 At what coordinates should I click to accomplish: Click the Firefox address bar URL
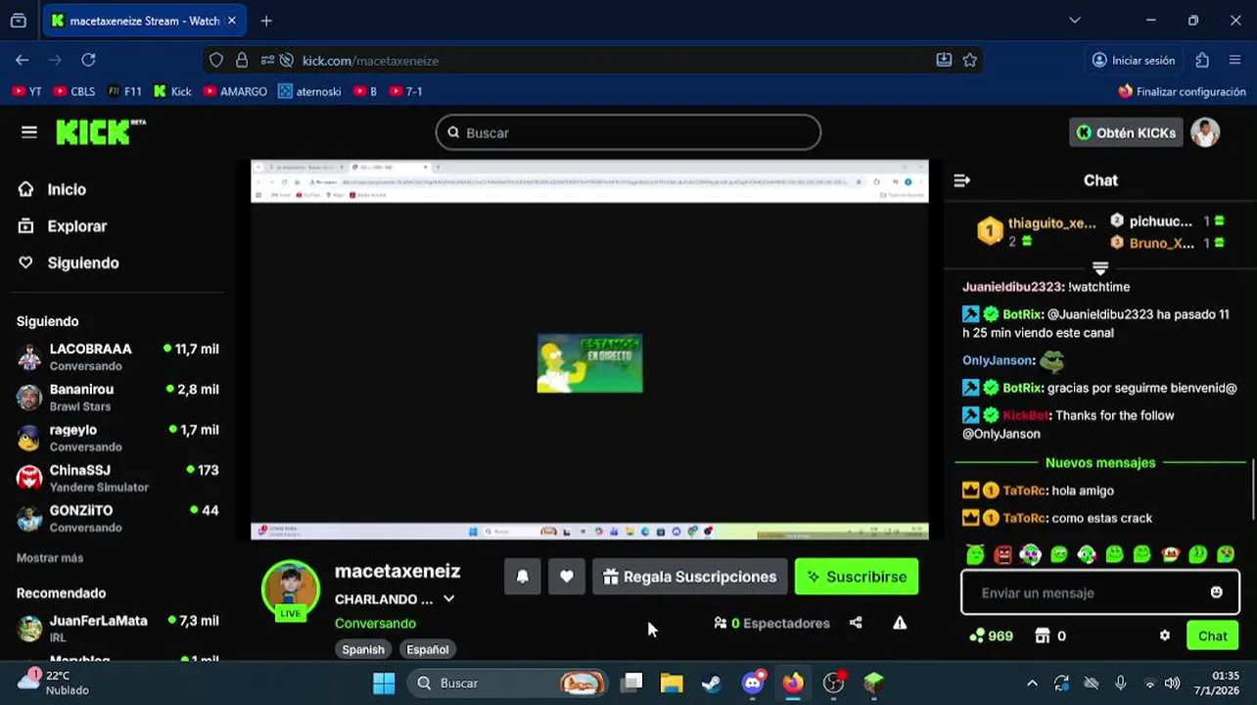(x=370, y=60)
